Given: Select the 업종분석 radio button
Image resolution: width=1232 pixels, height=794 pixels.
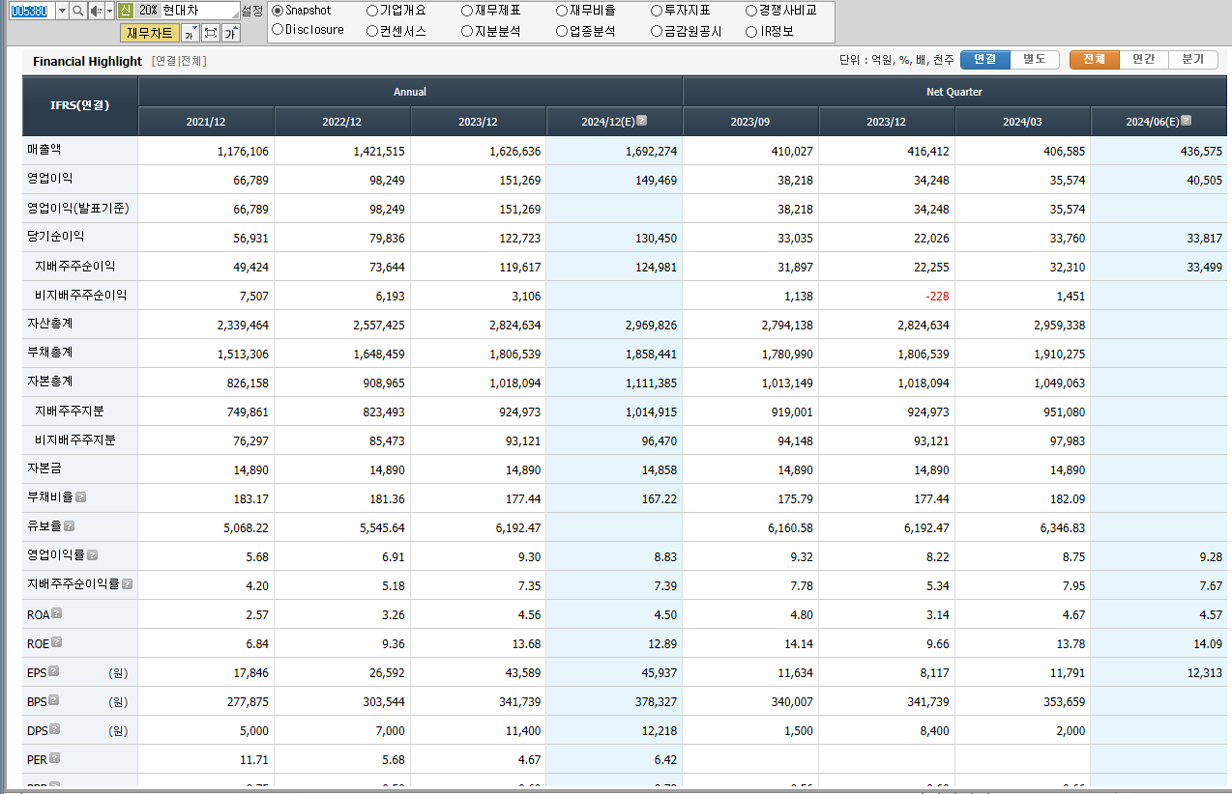Looking at the screenshot, I should [562, 31].
